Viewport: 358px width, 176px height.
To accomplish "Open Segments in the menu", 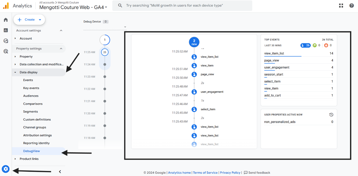I will [x=30, y=112].
